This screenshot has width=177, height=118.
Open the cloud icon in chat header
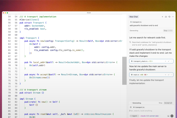coord(166,17)
